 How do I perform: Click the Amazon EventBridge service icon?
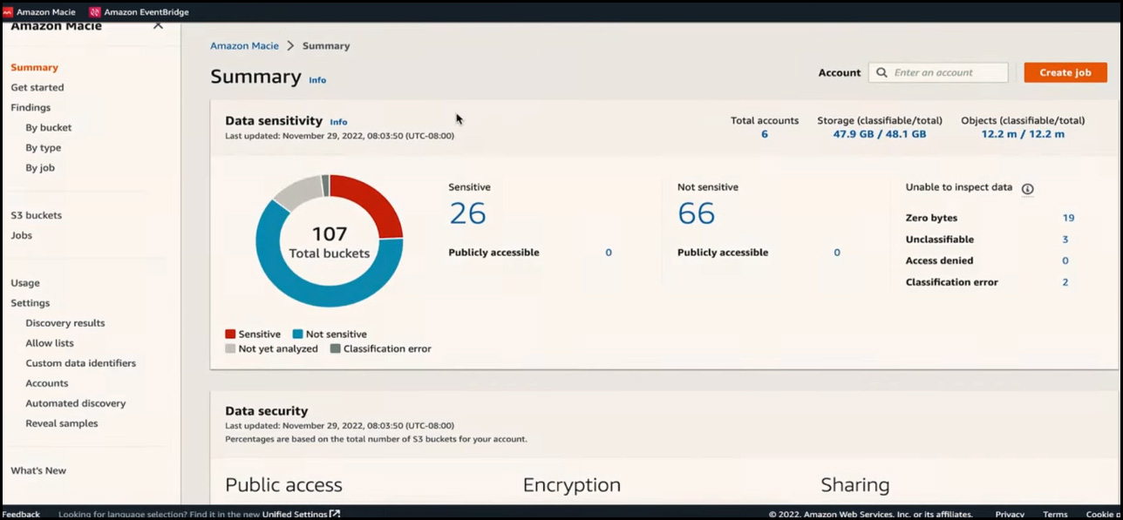95,12
